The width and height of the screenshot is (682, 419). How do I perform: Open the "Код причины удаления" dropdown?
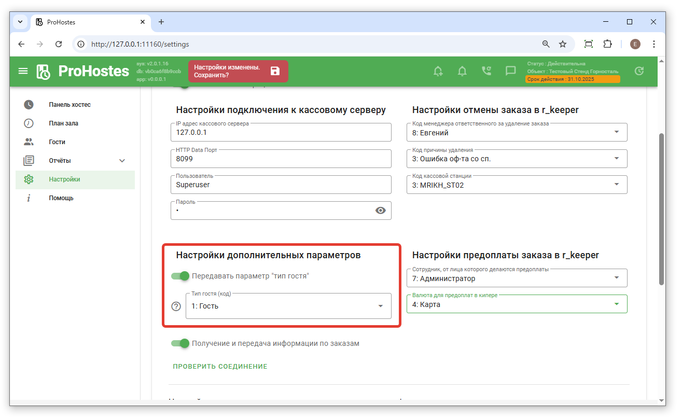(x=517, y=159)
